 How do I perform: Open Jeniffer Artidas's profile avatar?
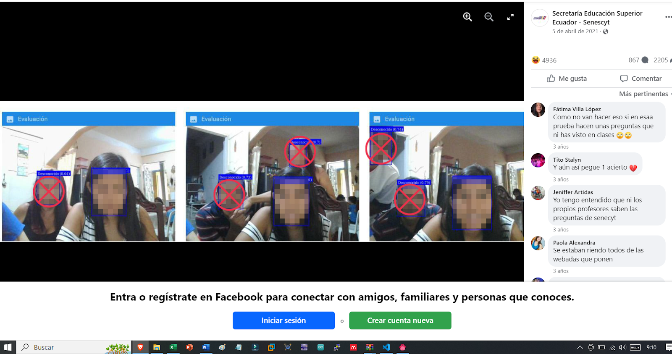point(538,193)
